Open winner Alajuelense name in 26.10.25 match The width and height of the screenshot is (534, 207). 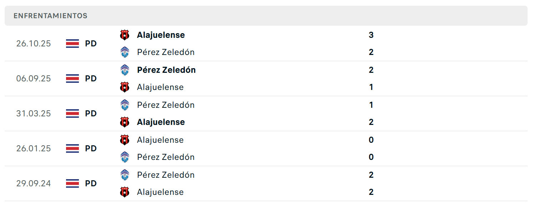point(161,35)
